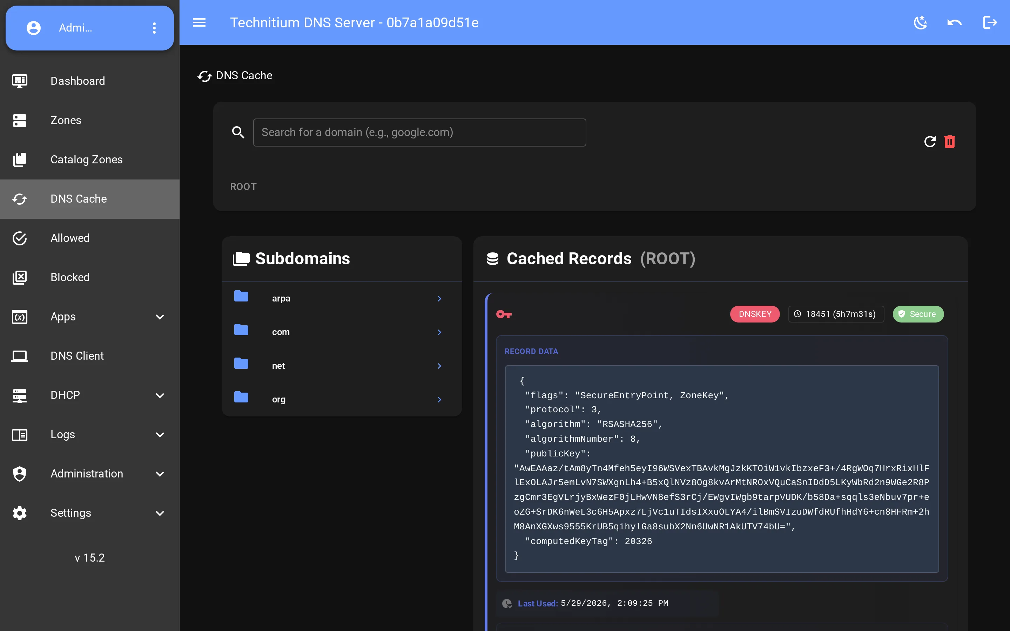This screenshot has width=1010, height=631.
Task: Click the logout icon in header
Action: tap(990, 22)
